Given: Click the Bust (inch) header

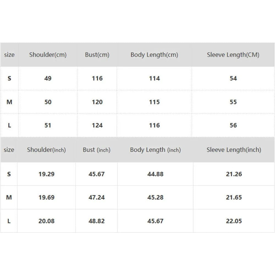Looking at the screenshot, I should 97,150.
